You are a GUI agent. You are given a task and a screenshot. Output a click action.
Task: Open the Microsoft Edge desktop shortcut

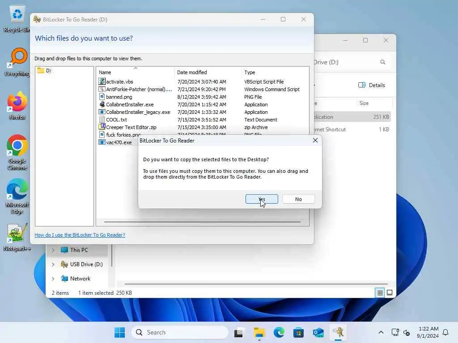coord(17,197)
